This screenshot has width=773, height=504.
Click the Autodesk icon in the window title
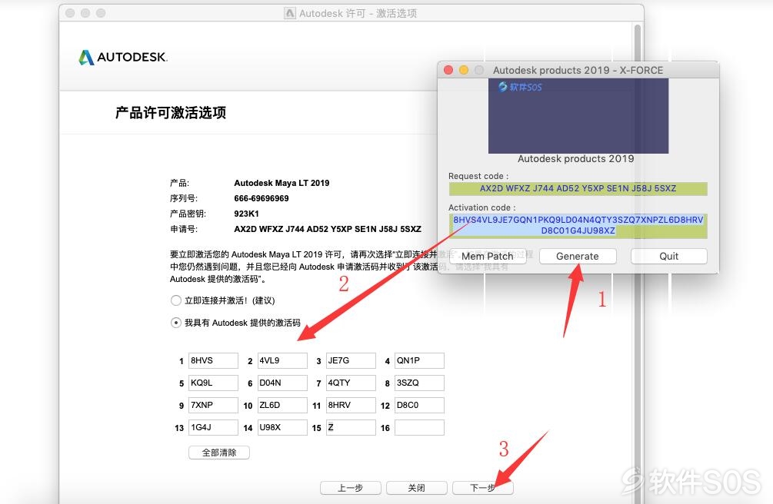click(x=290, y=13)
